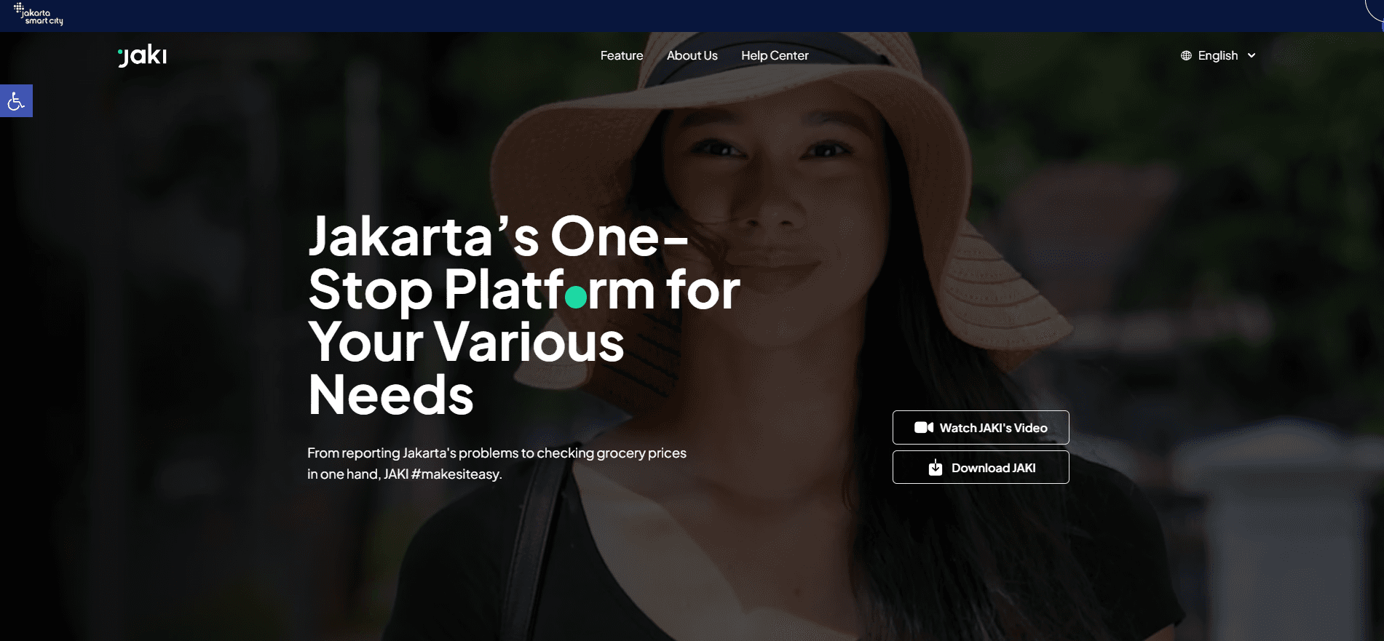Image resolution: width=1384 pixels, height=641 pixels.
Task: Click the Watch JAKI's Video button
Action: point(981,427)
